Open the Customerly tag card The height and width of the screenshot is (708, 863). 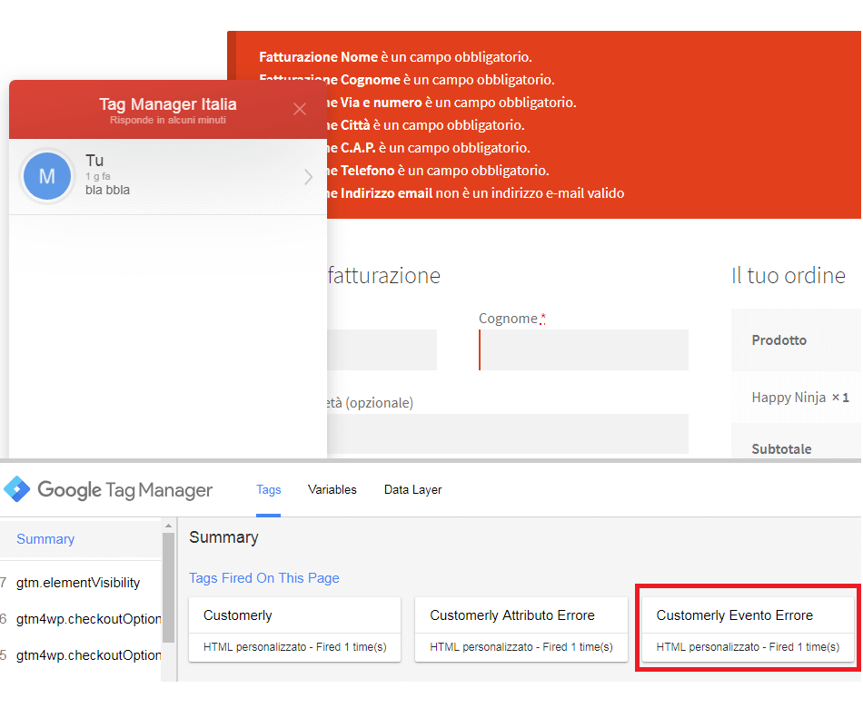click(294, 629)
